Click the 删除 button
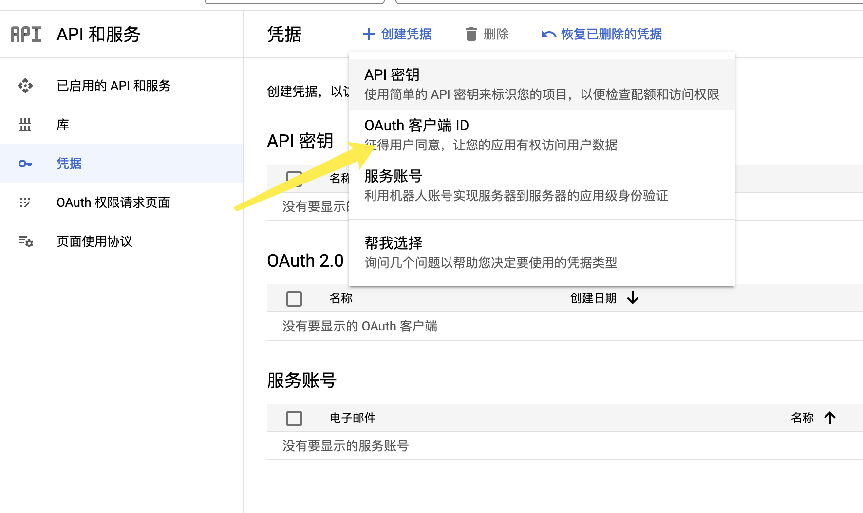This screenshot has height=513, width=863. pyautogui.click(x=487, y=34)
